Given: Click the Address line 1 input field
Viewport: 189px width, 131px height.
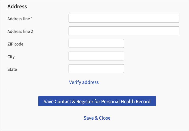Looking at the screenshot, I should [124, 18].
